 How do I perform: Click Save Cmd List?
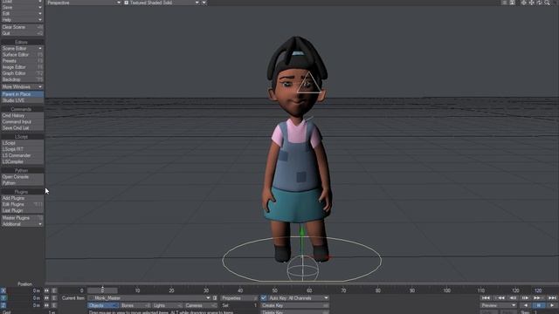22,128
